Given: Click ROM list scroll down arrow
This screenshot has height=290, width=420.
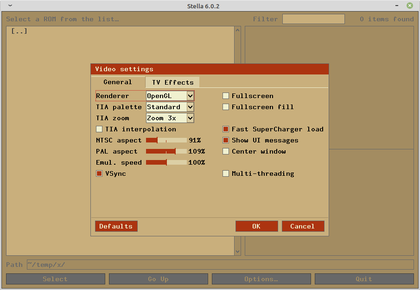Looking at the screenshot, I should coord(238,251).
